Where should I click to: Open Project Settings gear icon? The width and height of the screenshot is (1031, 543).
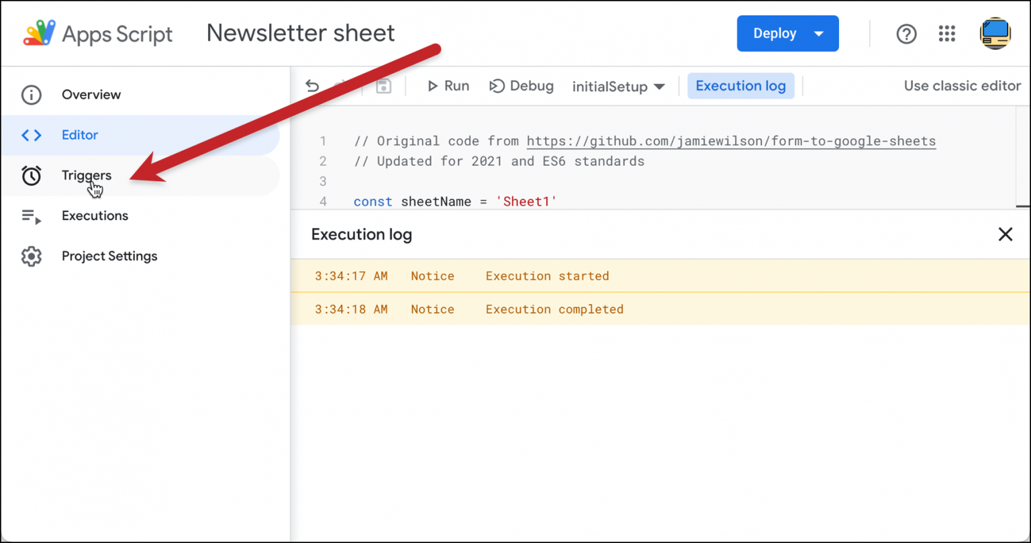(x=31, y=256)
